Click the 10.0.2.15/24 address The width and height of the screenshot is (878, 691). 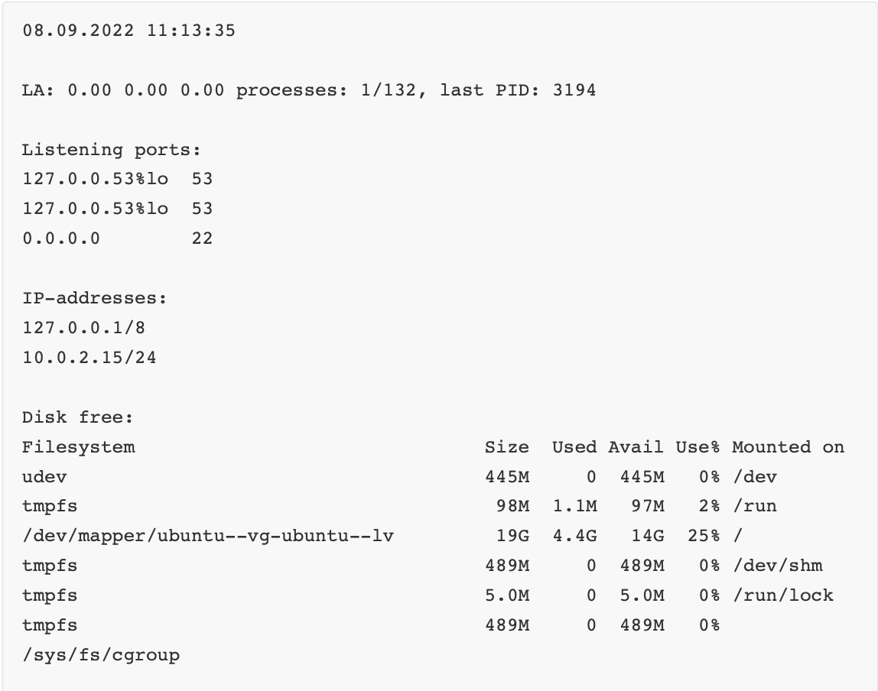(89, 357)
